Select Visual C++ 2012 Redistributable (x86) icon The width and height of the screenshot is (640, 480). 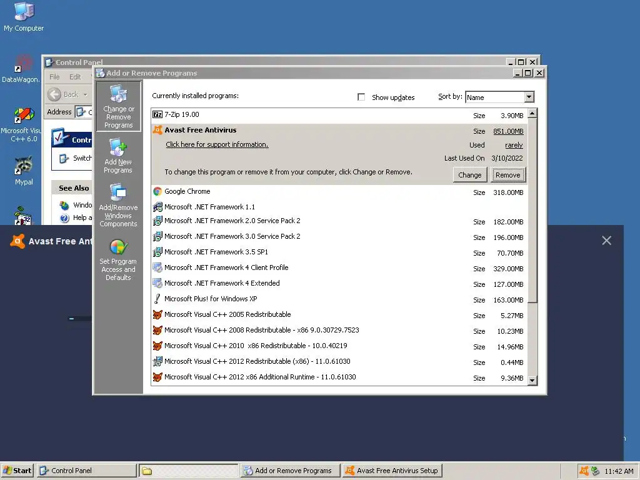tap(157, 361)
